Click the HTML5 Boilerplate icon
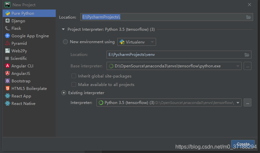260x153 pixels. point(8,88)
